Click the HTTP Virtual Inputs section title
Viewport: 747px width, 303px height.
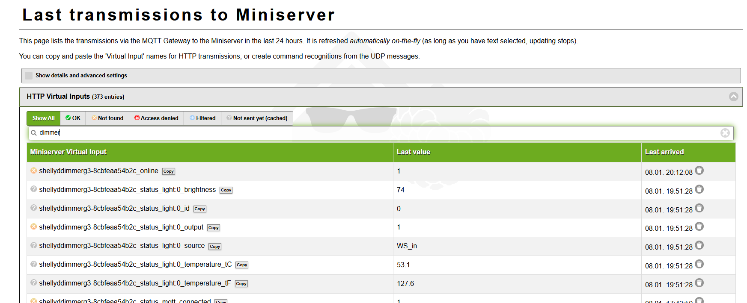[58, 97]
